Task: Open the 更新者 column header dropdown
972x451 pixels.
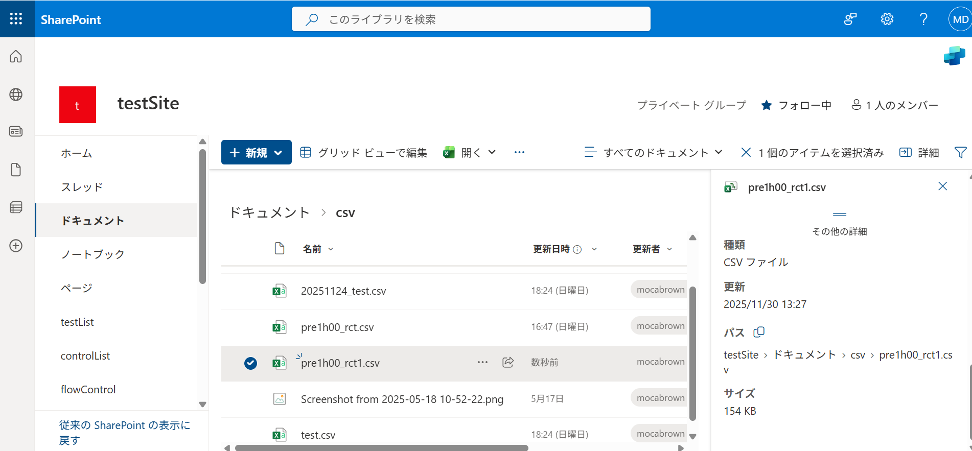Action: click(x=653, y=249)
